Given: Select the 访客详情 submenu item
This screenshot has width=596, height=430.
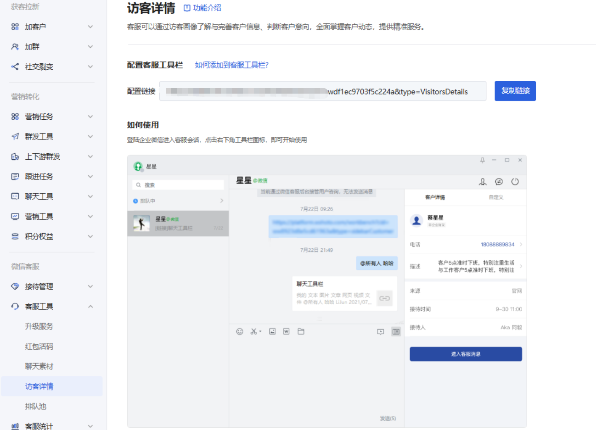Looking at the screenshot, I should (x=52, y=386).
